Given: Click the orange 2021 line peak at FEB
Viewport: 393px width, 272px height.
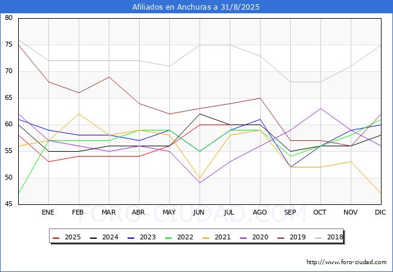Looking at the screenshot, I should pyautogui.click(x=79, y=114).
